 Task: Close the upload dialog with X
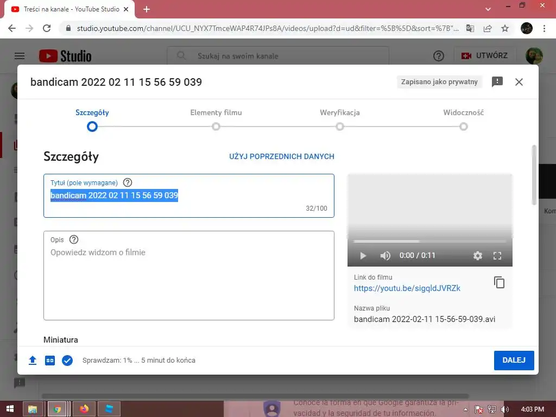click(519, 82)
